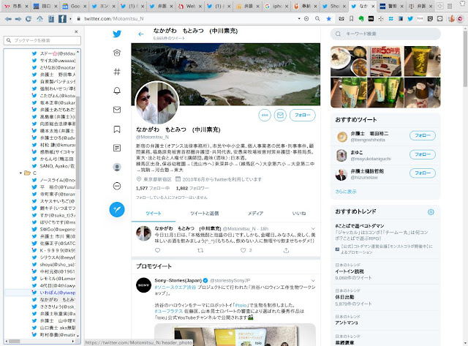Reload the page with refresh button
Image resolution: width=468 pixels, height=346 pixels.
(x=29, y=19)
